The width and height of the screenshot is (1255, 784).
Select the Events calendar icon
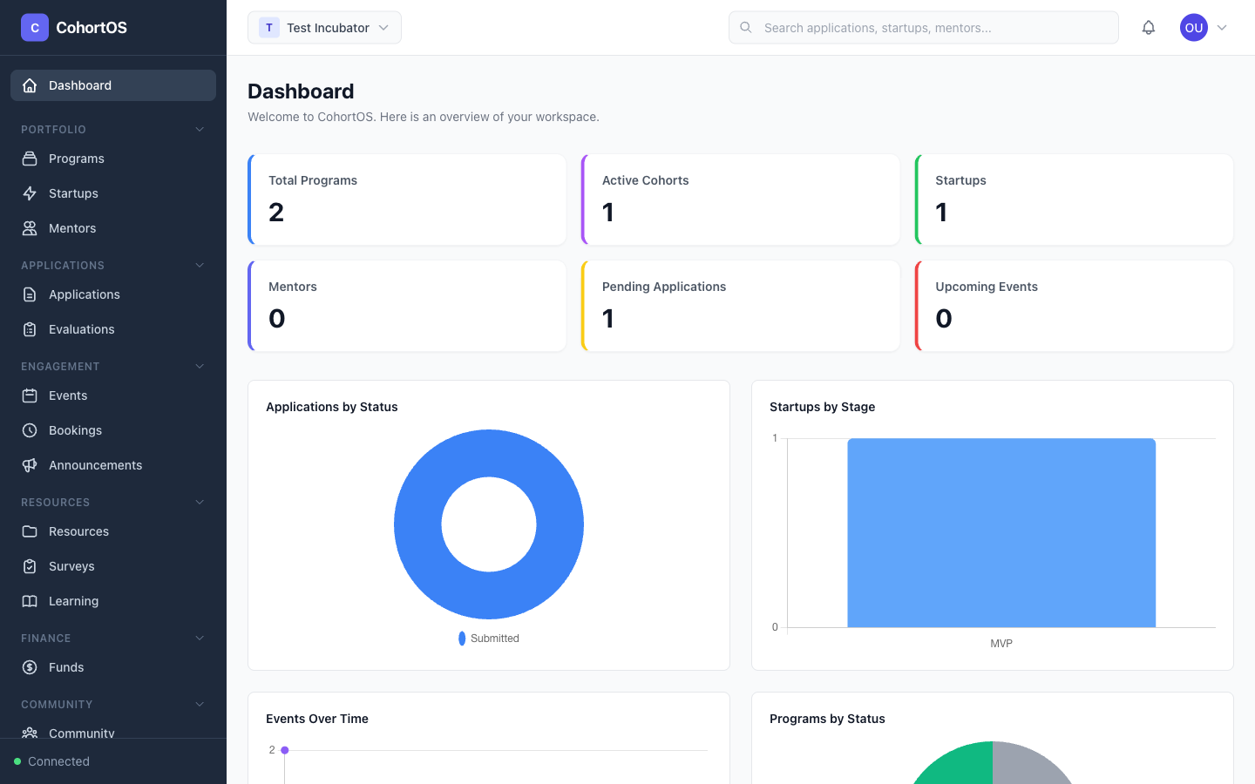click(29, 395)
